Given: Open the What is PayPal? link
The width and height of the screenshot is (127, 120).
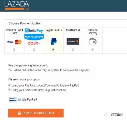Looking at the screenshot, I should (x=27, y=100).
